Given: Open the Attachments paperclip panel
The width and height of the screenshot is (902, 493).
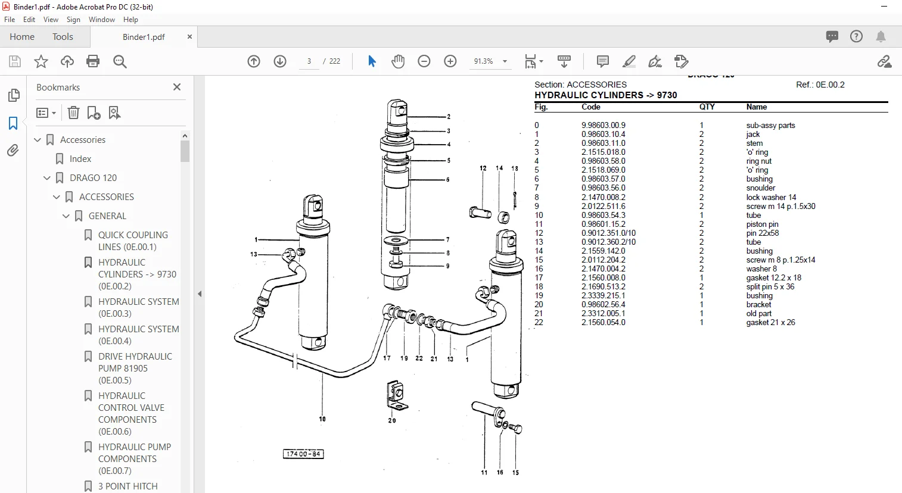Looking at the screenshot, I should point(13,151).
